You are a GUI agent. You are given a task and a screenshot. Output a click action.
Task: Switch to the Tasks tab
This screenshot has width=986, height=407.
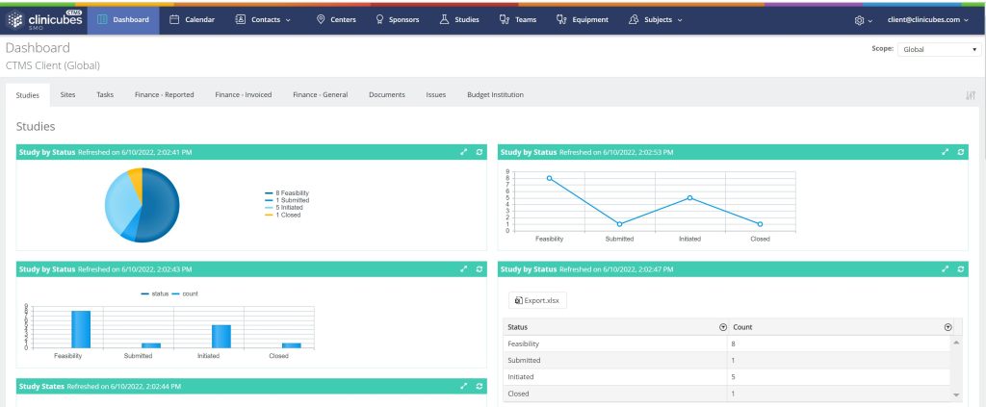(105, 95)
